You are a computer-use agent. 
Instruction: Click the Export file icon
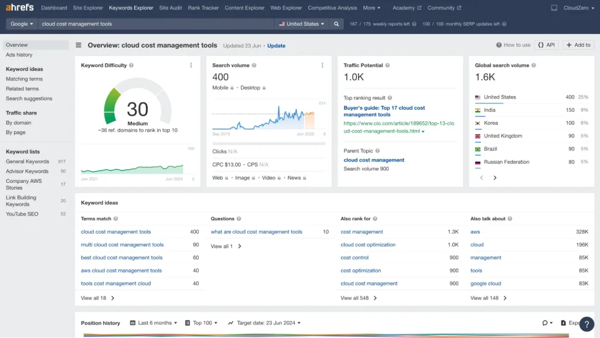(563, 323)
